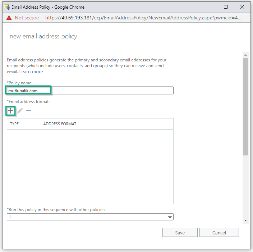Click the Email Address Policy window icon
The height and width of the screenshot is (252, 253).
tap(7, 7)
